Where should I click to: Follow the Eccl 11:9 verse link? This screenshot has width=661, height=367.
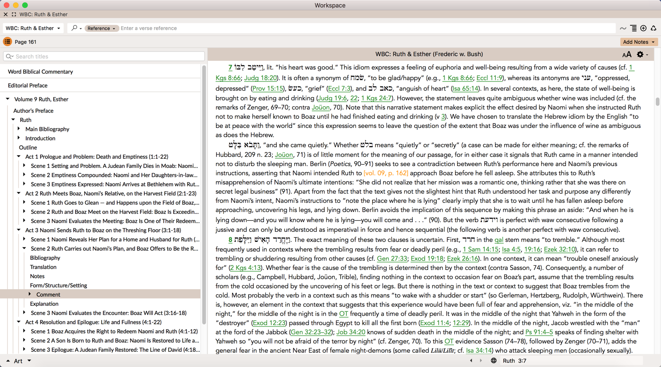tap(489, 78)
